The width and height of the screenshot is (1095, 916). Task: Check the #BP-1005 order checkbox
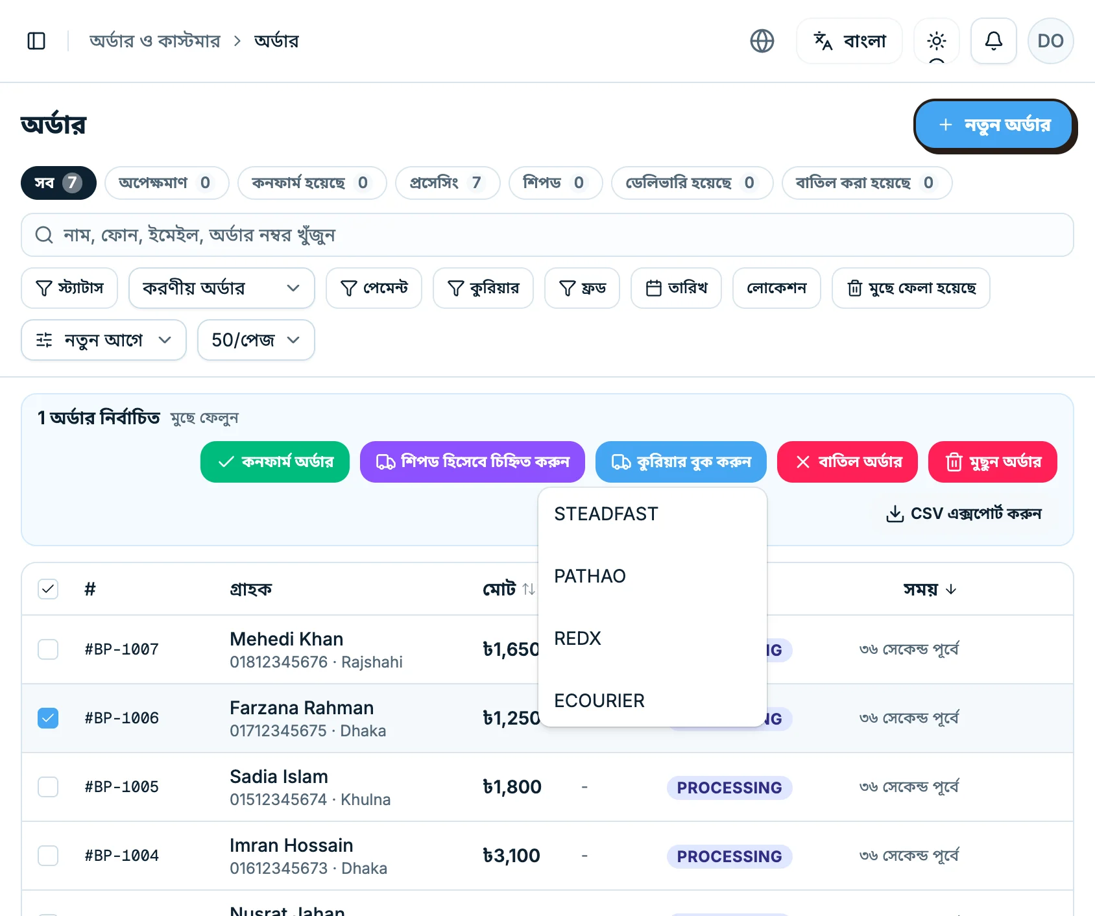(48, 787)
